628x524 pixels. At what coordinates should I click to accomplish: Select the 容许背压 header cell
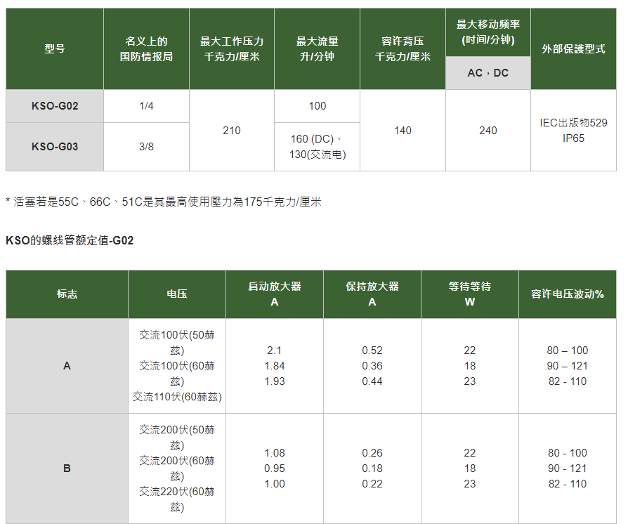403,49
